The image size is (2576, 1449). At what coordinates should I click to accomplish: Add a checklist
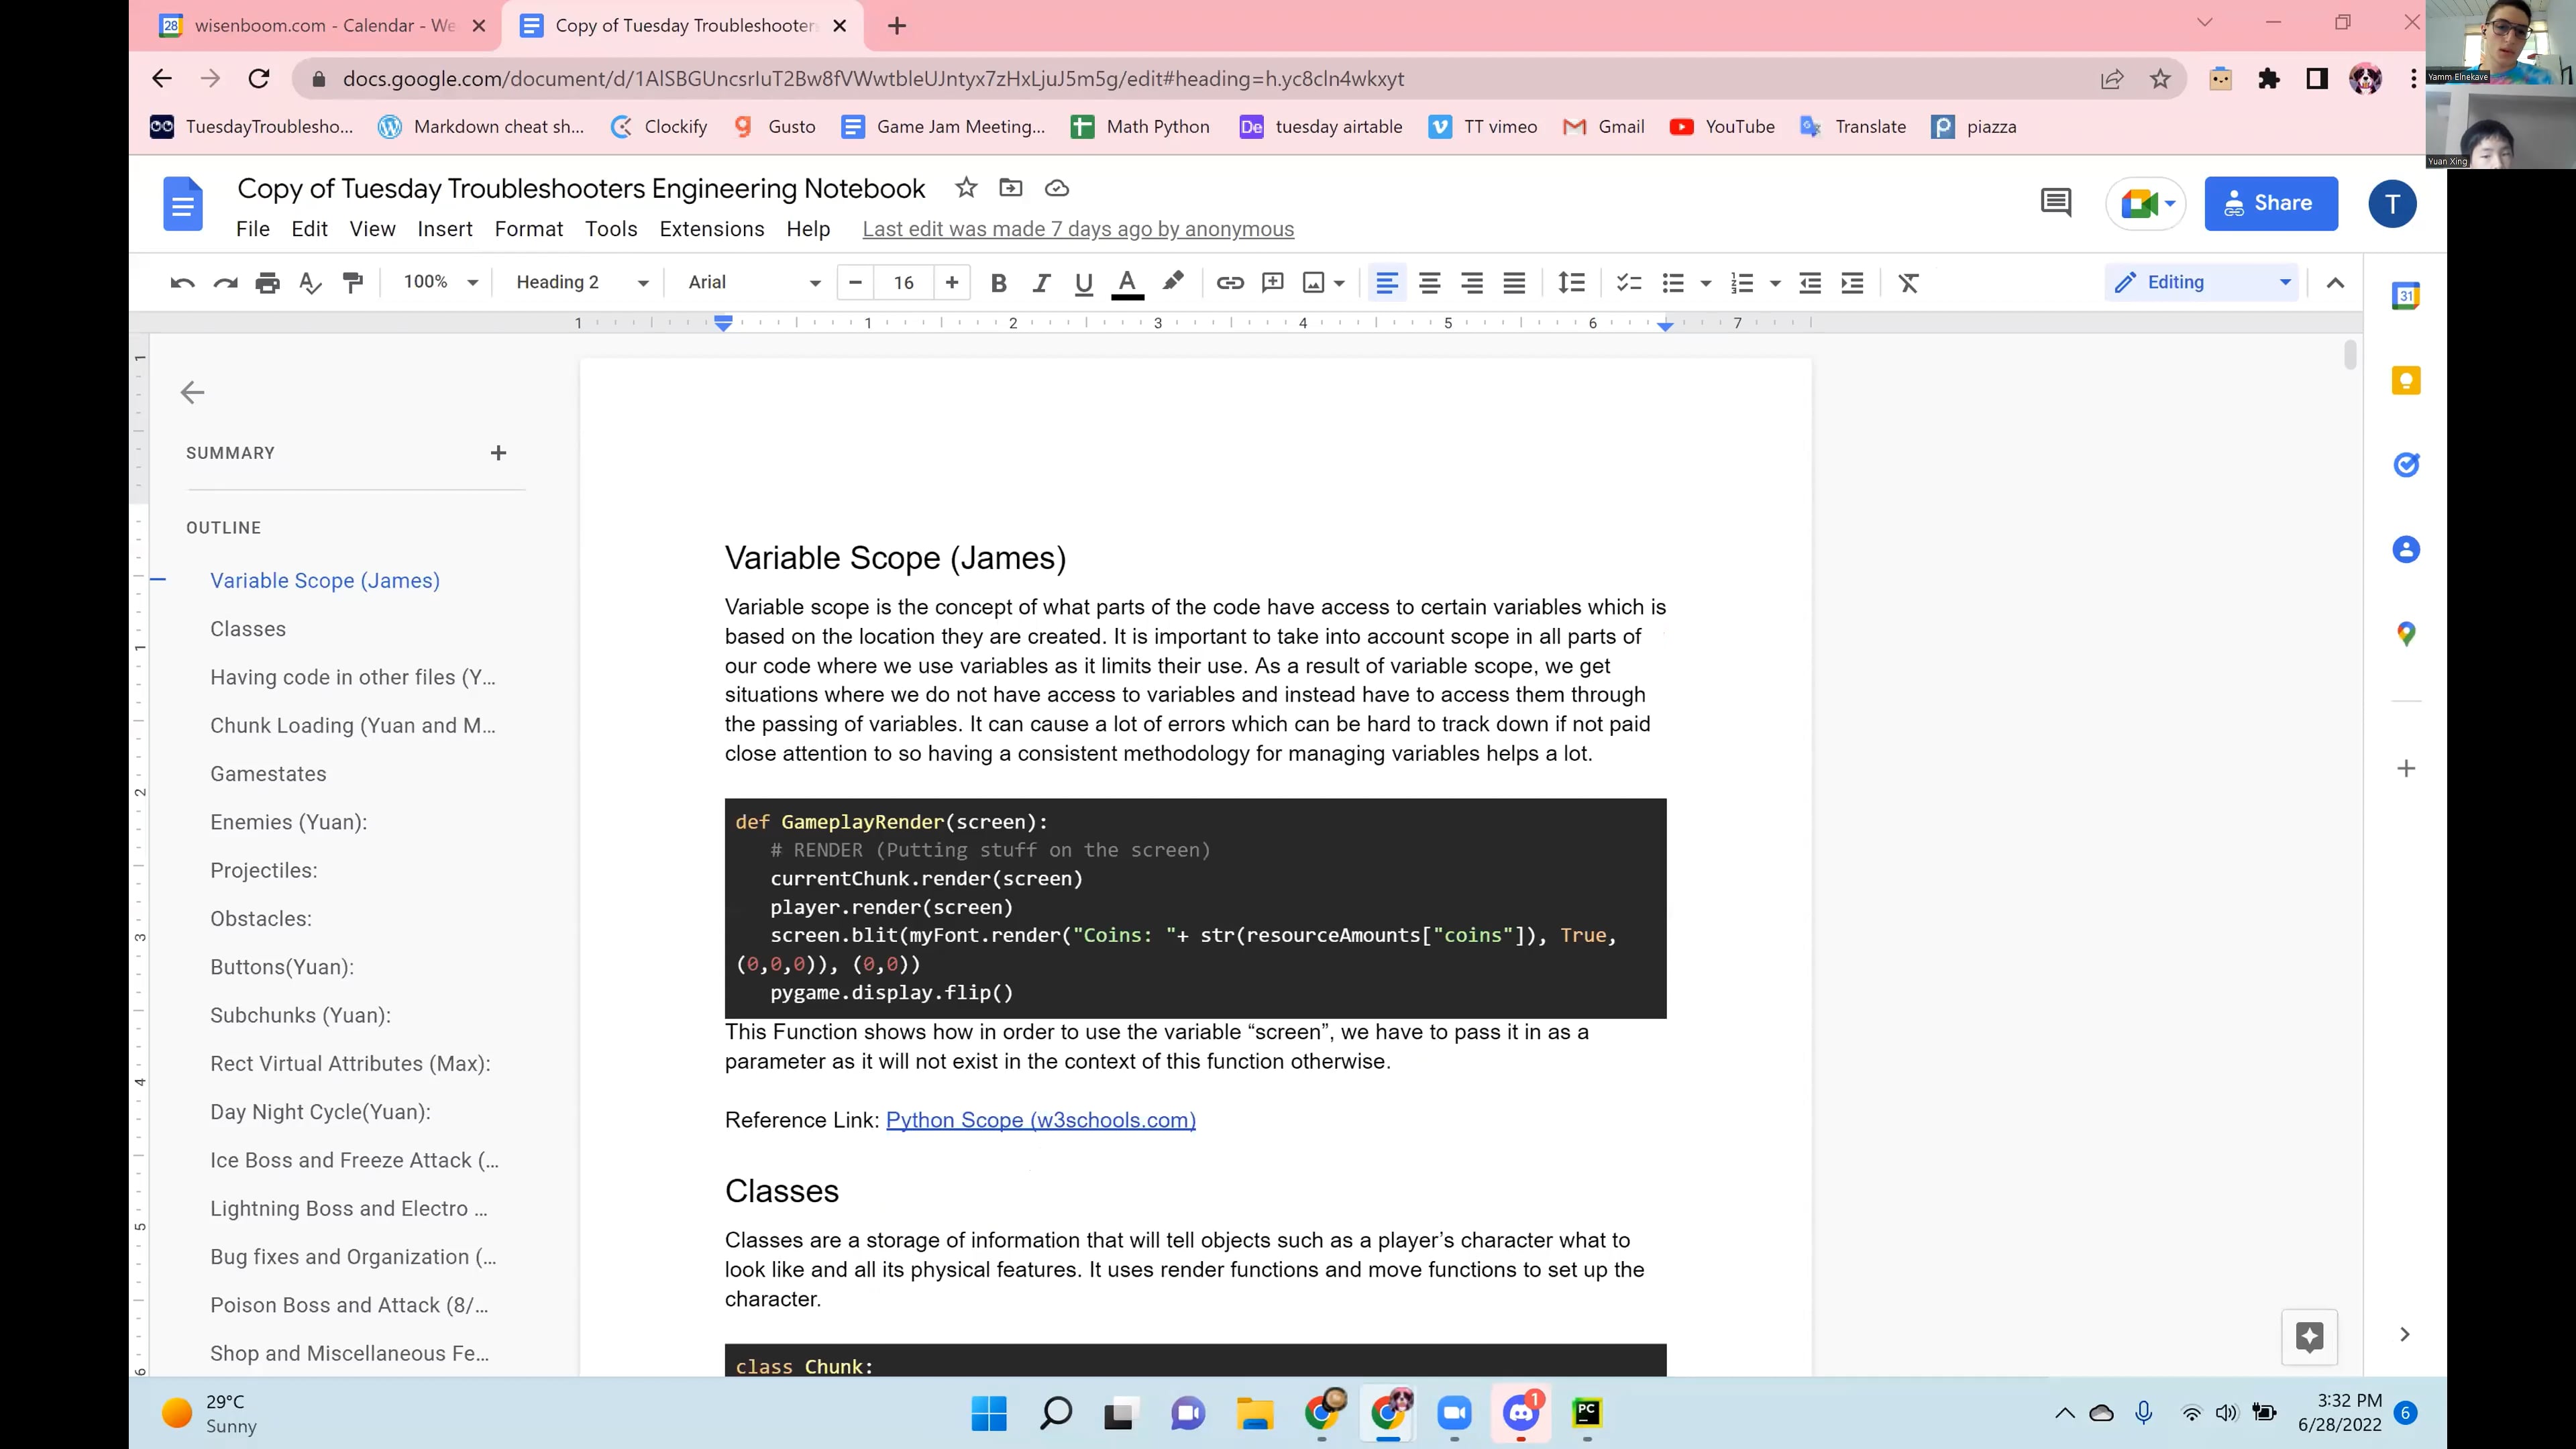click(x=1628, y=282)
